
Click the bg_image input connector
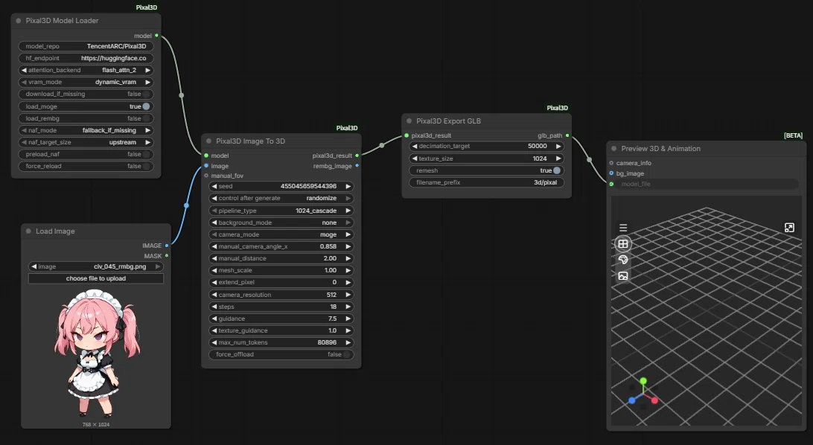[611, 173]
